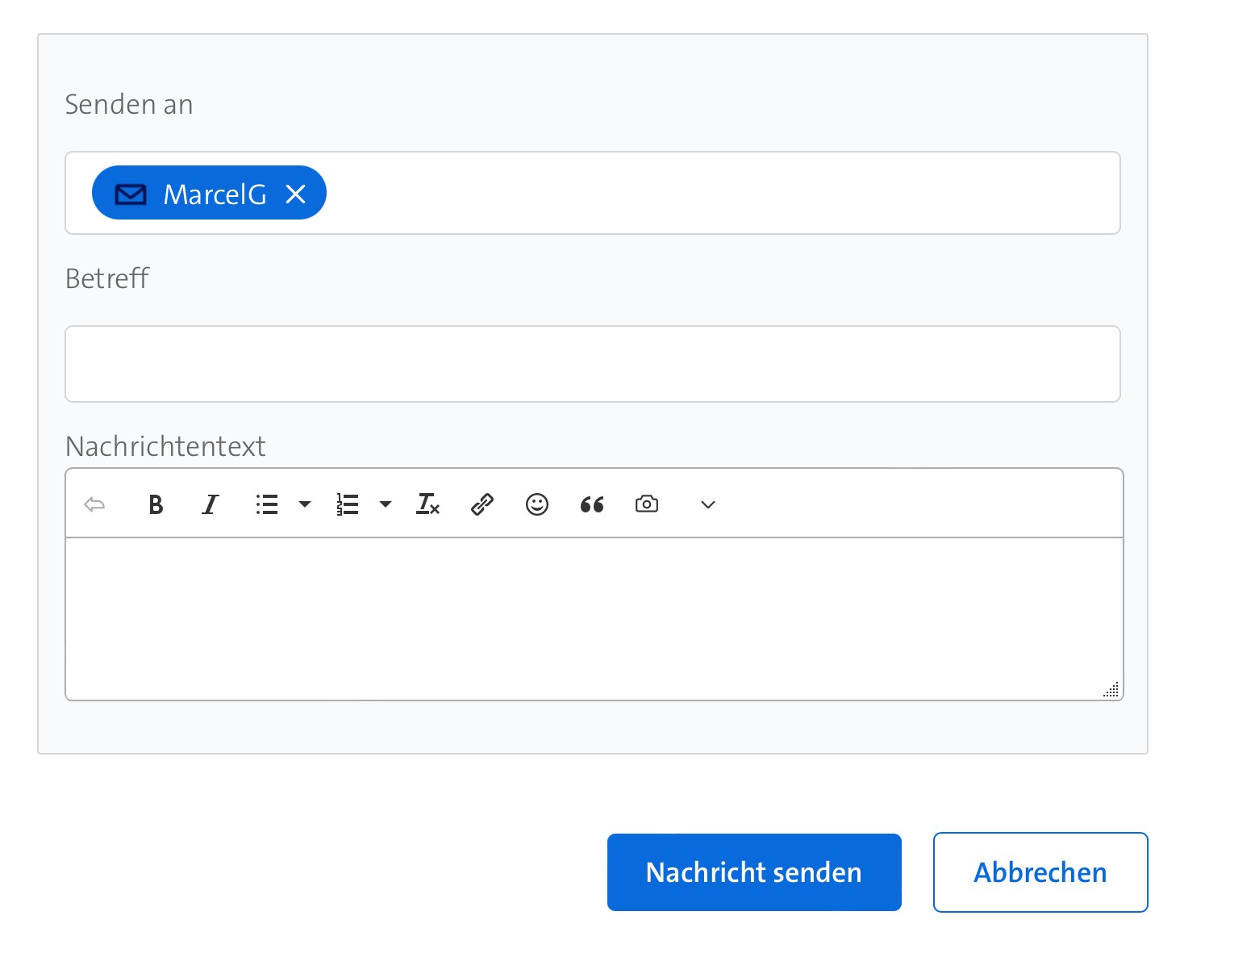The image size is (1255, 970).
Task: Click the undo arrow in editor toolbar
Action: click(x=94, y=504)
